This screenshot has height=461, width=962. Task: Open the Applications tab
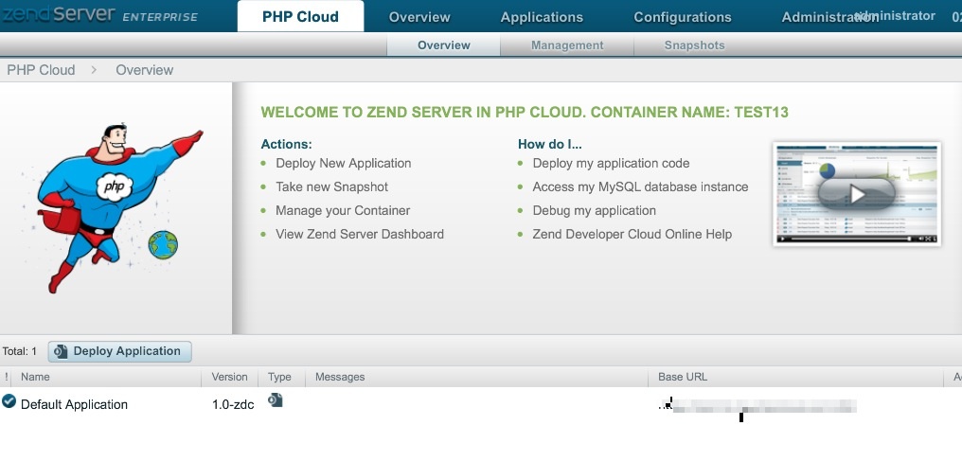tap(542, 17)
